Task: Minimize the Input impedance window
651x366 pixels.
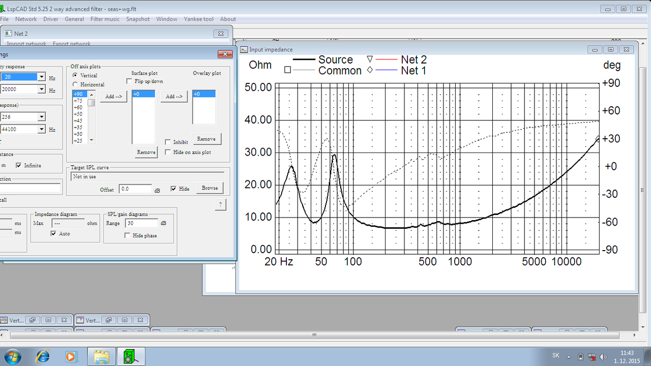Action: pos(595,49)
